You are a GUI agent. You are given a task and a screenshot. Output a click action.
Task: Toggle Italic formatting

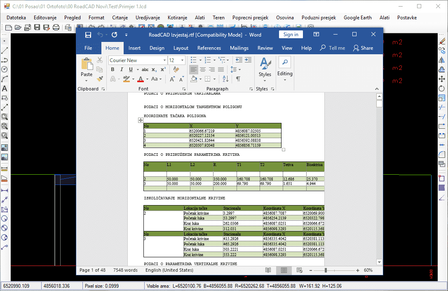[x=122, y=69]
